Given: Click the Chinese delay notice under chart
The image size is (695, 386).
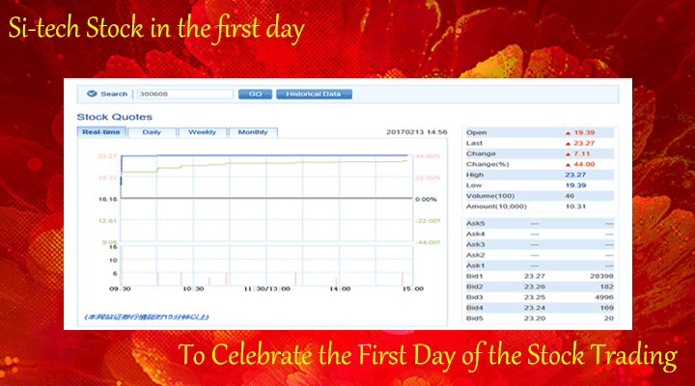Looking at the screenshot, I should [147, 317].
